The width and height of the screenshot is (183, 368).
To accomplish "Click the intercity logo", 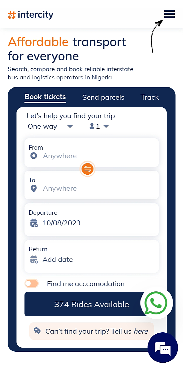I will pyautogui.click(x=31, y=15).
